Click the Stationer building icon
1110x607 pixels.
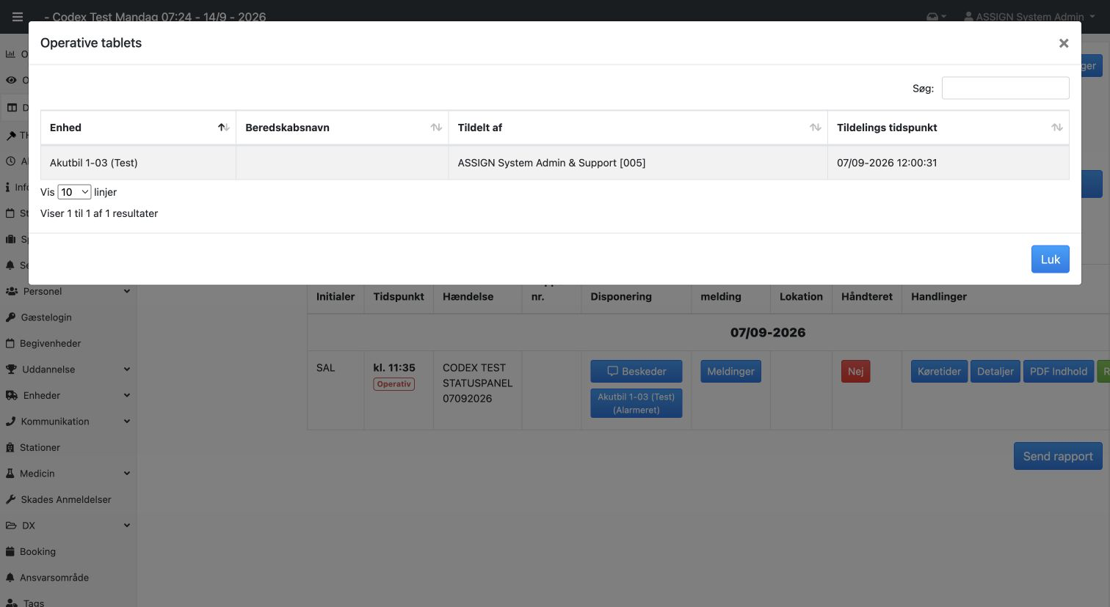click(10, 447)
